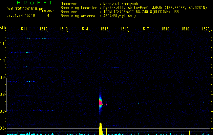Click the A504HB(yagi 4el) antenna text
Viewport: 213px width, 135px height.
pos(120,16)
